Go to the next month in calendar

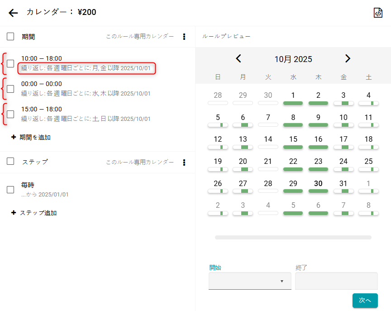click(348, 58)
